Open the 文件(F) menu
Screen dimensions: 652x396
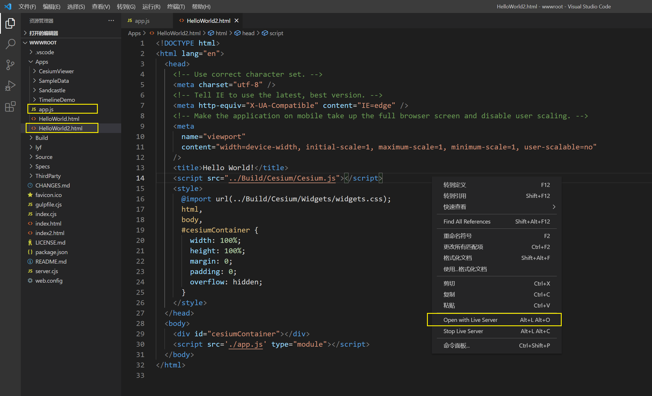tap(27, 6)
